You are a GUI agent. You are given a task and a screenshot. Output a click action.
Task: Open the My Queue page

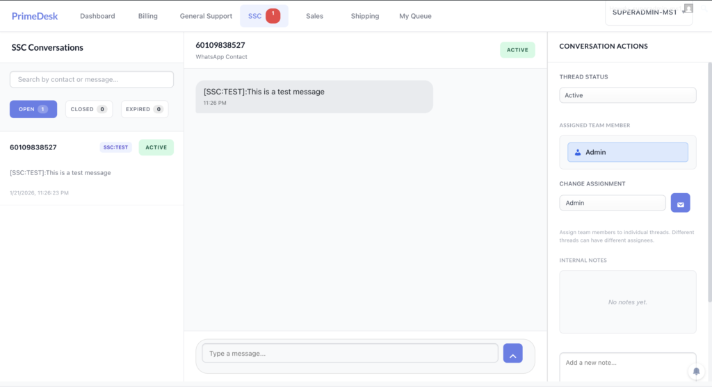coord(415,16)
